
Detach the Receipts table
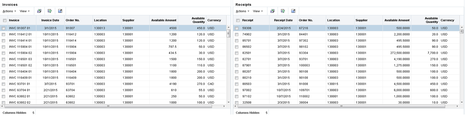coord(293,11)
